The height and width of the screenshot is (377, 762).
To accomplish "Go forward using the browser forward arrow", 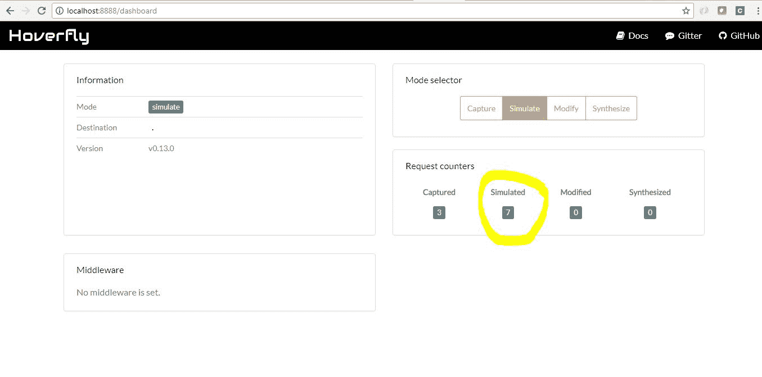I will pos(26,11).
